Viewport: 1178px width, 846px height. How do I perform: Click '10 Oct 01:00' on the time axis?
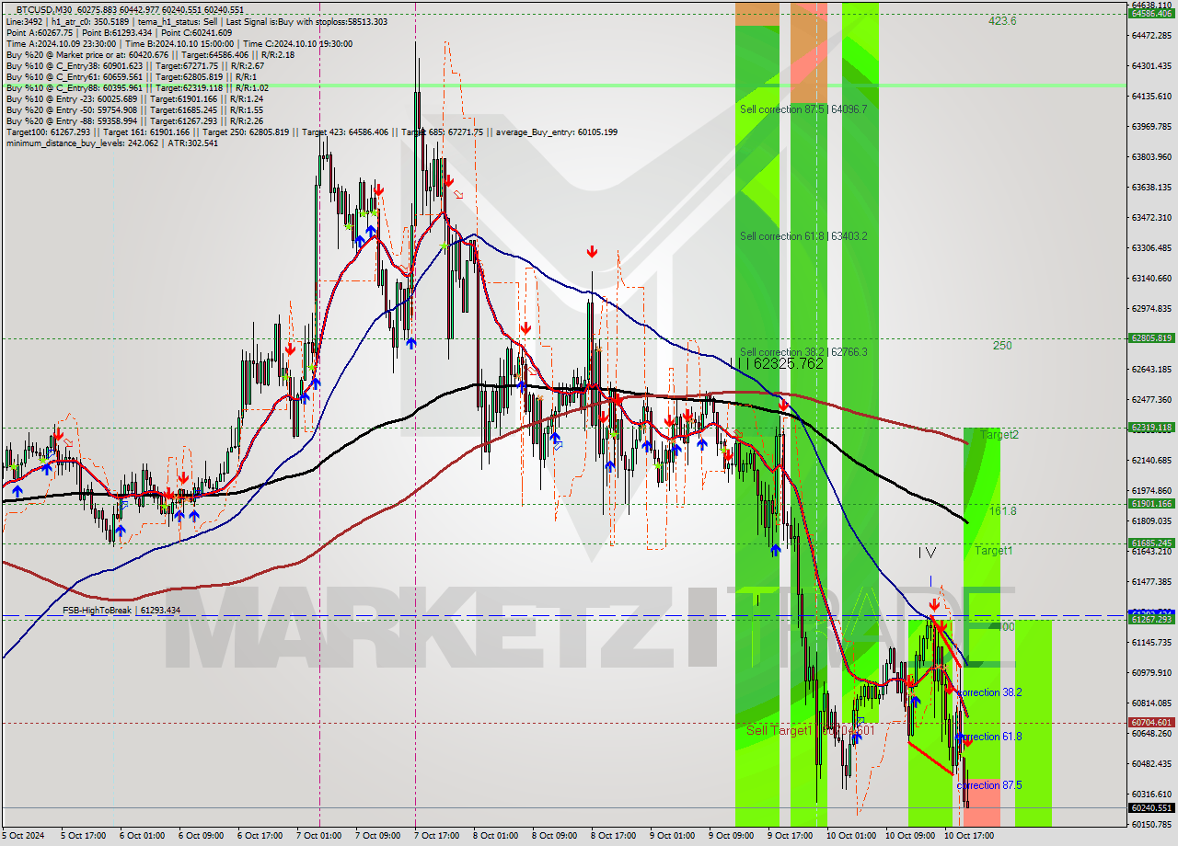(850, 836)
